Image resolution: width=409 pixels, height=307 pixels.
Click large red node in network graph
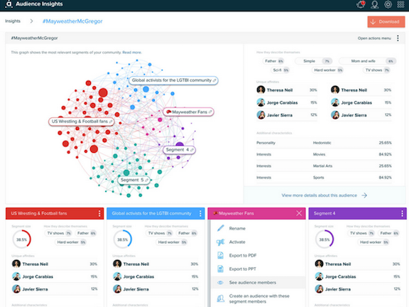coord(103,92)
